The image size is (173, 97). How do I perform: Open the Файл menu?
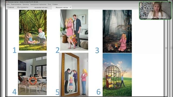pyautogui.click(x=8, y=4)
